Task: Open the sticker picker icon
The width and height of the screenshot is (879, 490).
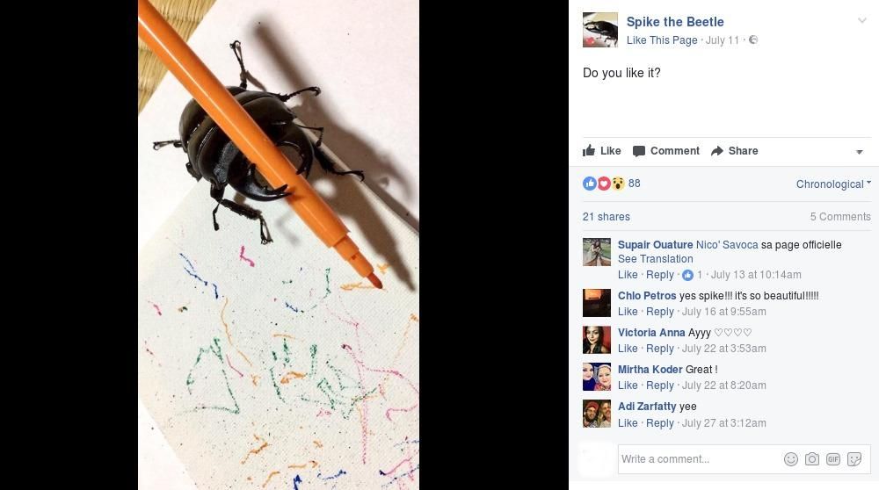Action: (854, 459)
